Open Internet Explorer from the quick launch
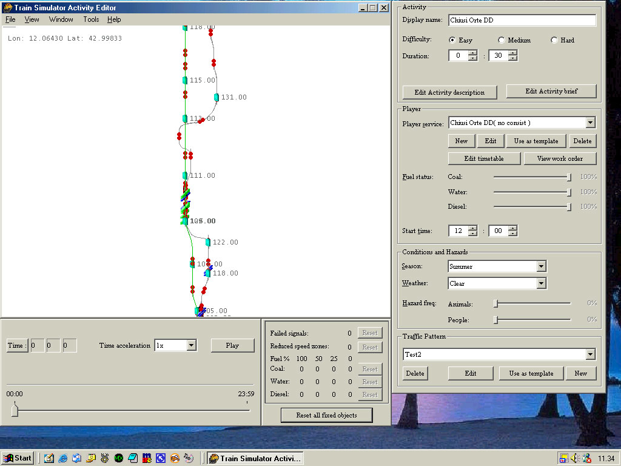621x466 pixels. click(x=62, y=459)
